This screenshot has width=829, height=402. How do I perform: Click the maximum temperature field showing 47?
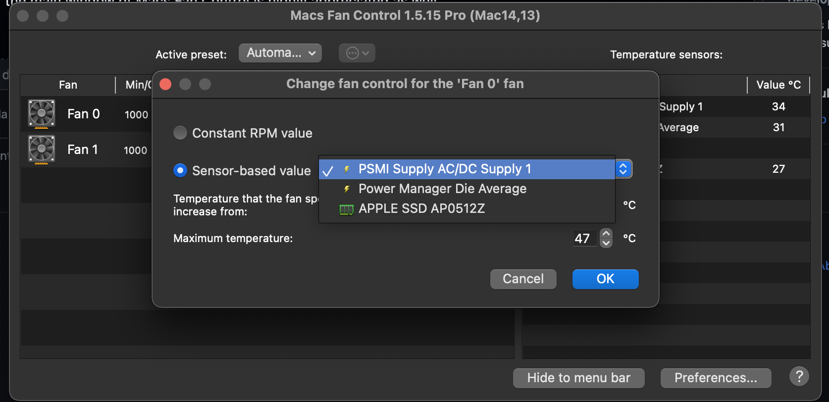pyautogui.click(x=586, y=238)
